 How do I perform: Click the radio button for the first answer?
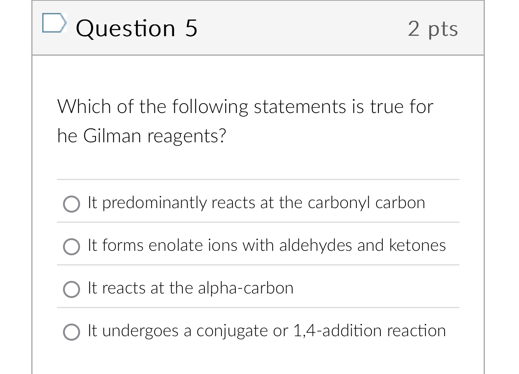tap(71, 204)
